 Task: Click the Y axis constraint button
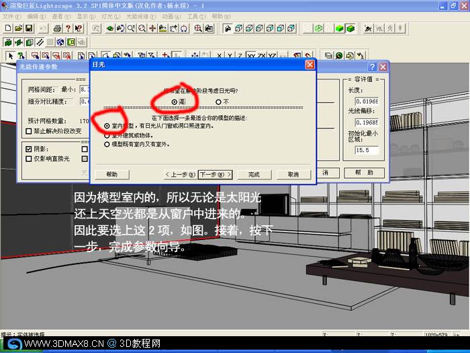pyautogui.click(x=230, y=56)
